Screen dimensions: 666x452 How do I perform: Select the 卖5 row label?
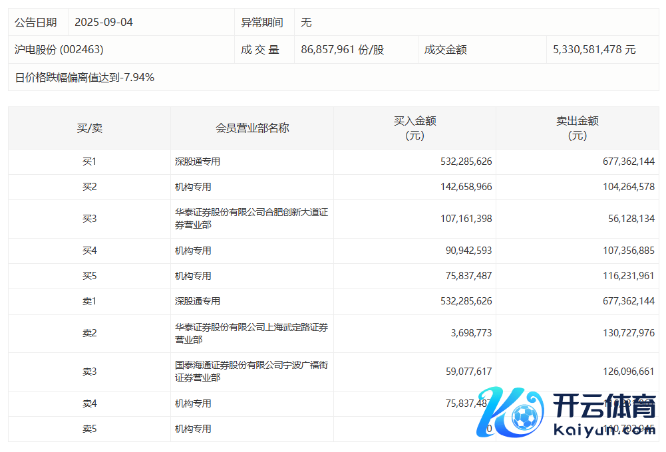[x=89, y=429]
